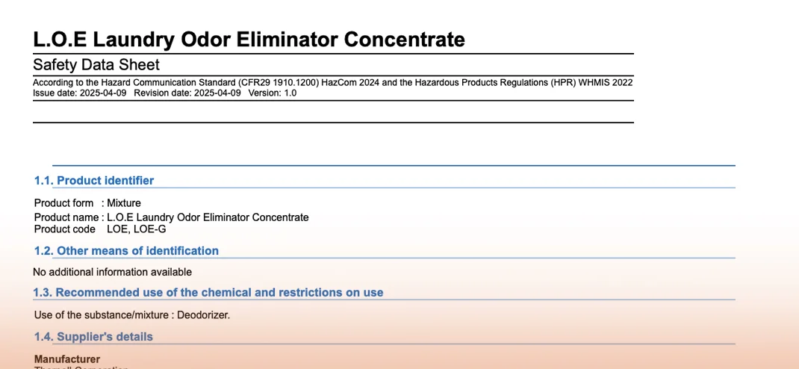The height and width of the screenshot is (369, 799).
Task: Select the 1.4. Supplier's details heading
Action: click(x=93, y=337)
